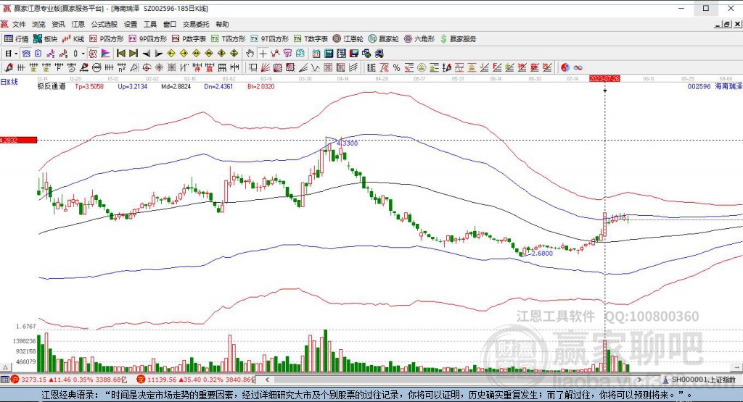Open 赢家服务 with the dollar icon

[x=458, y=39]
